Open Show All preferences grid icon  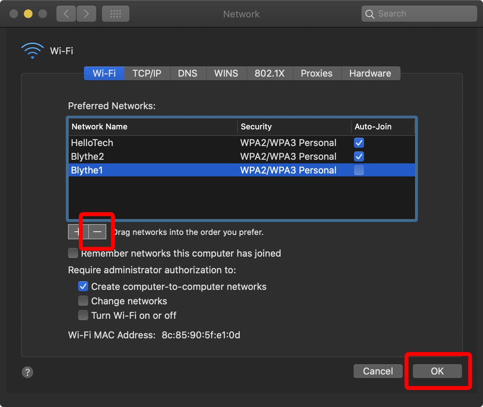115,14
